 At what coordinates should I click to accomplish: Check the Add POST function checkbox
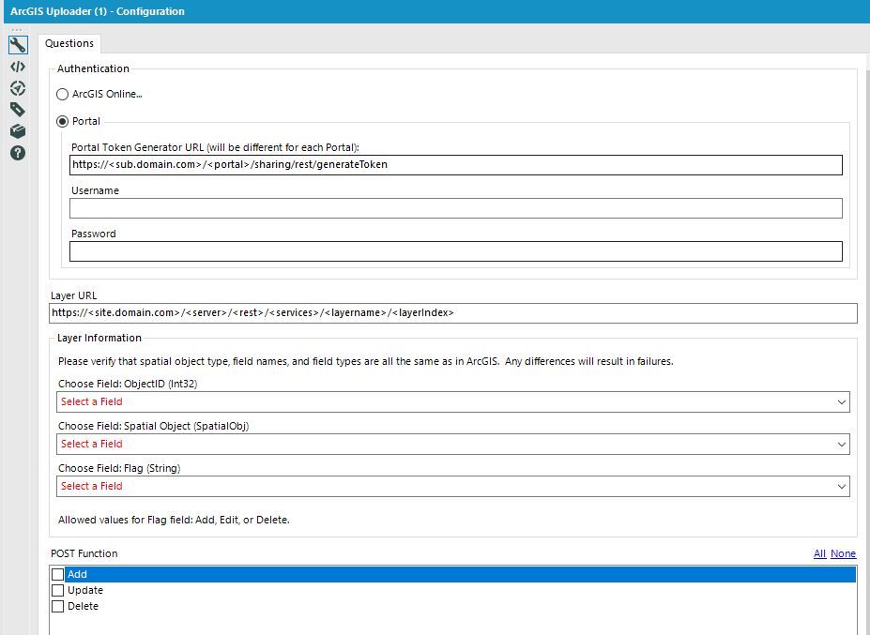tap(57, 574)
